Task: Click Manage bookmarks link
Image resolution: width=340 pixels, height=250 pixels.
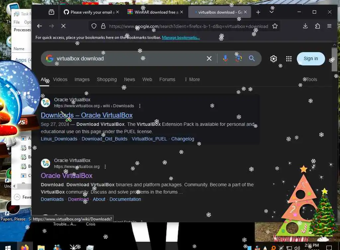Action: [x=181, y=38]
